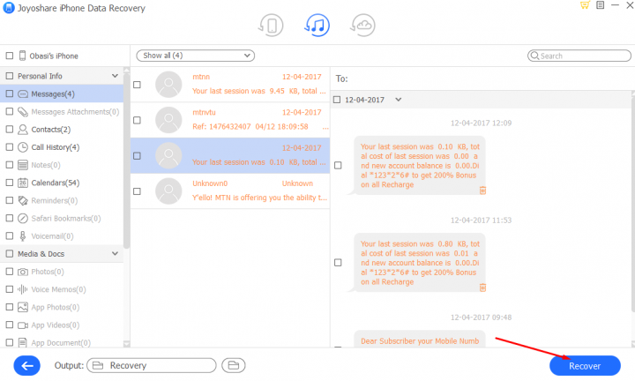Check the 12-04-2017 date group checkbox
635x381 pixels.
337,100
